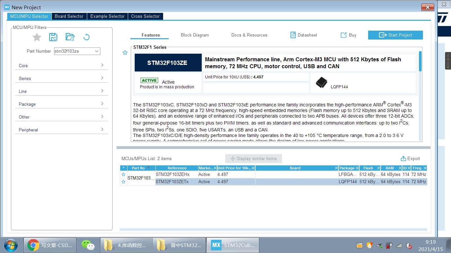
Task: Sort the list by Part No column
Action: click(x=141, y=168)
